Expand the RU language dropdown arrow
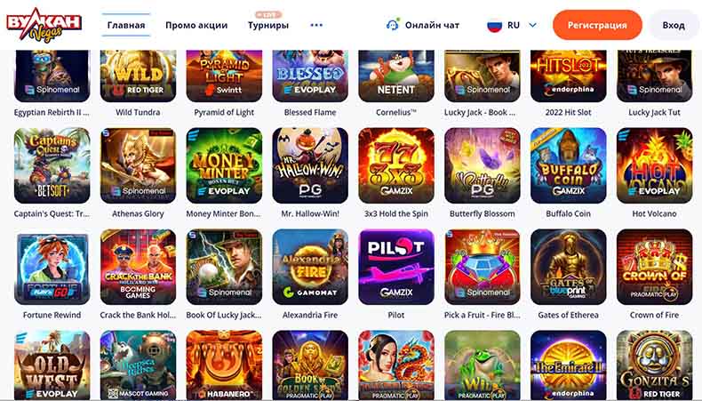This screenshot has width=702, height=401. (x=533, y=25)
